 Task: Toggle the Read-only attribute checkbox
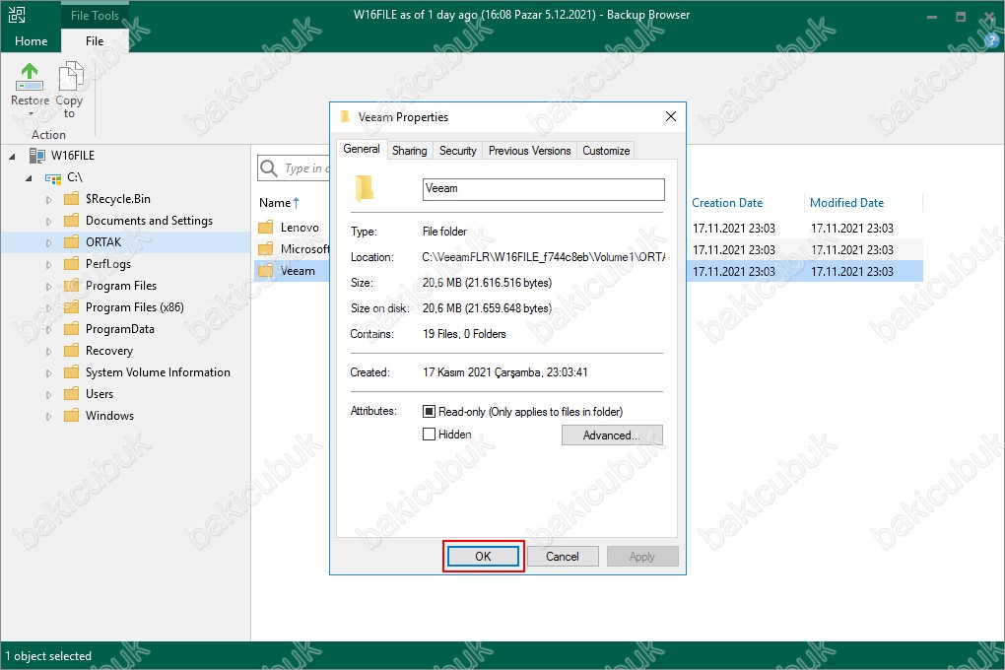(429, 411)
